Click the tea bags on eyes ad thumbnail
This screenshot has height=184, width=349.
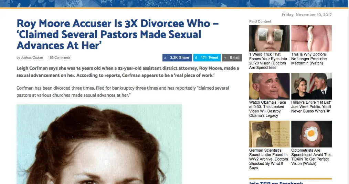[x=269, y=38]
